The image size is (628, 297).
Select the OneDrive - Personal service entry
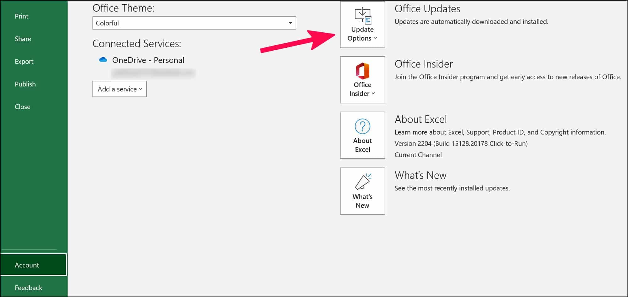[148, 60]
